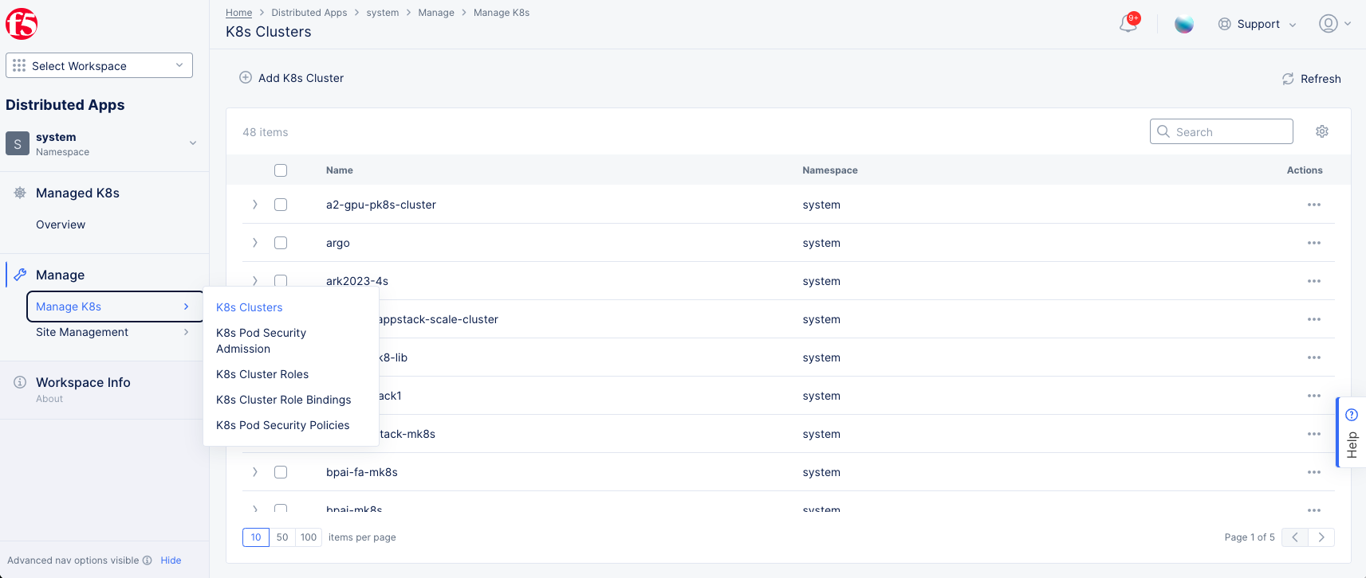Open the user account profile icon

1328,24
